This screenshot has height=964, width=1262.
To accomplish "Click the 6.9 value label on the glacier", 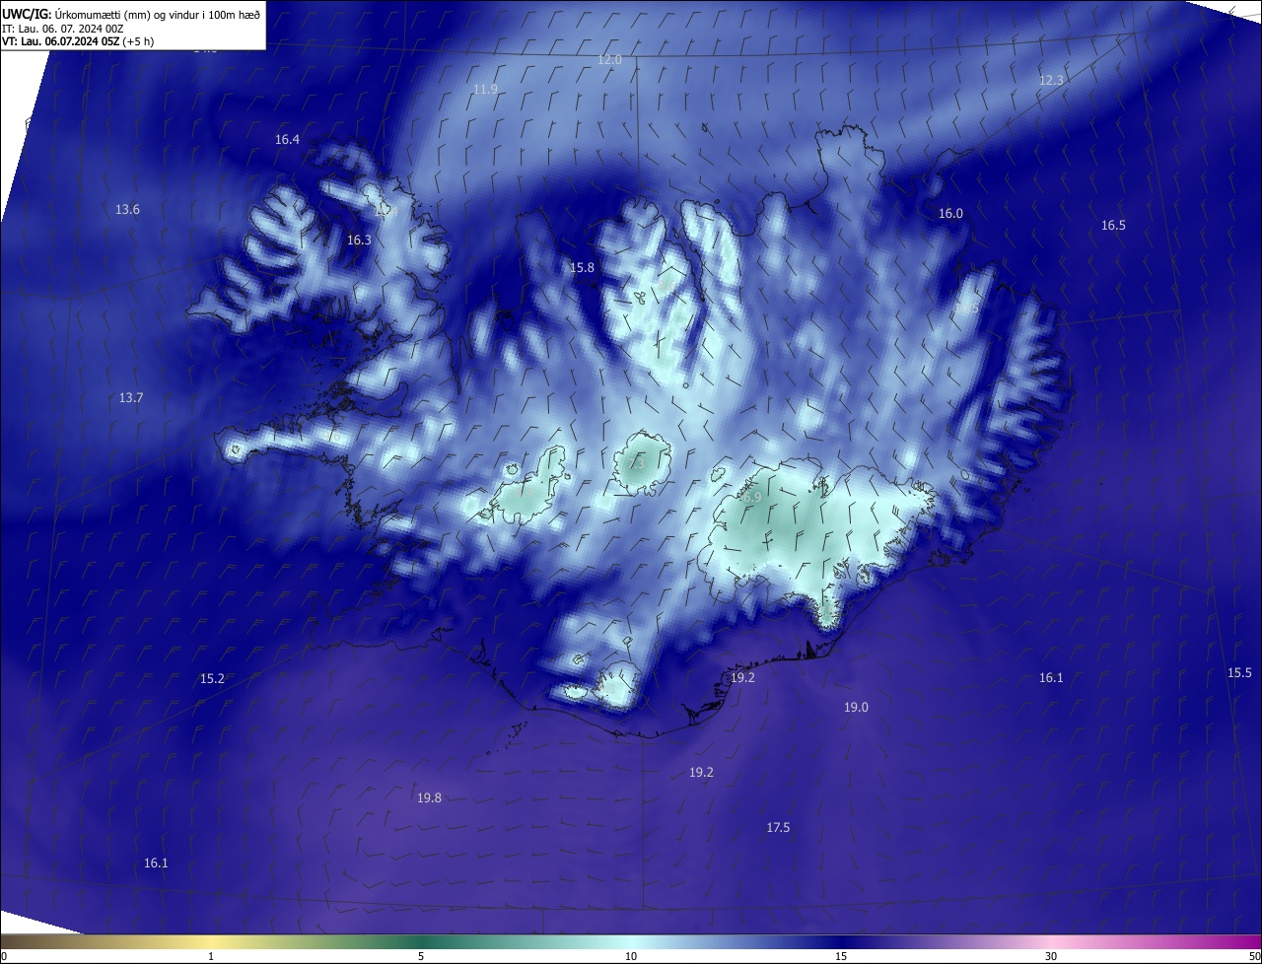I will coord(752,499).
